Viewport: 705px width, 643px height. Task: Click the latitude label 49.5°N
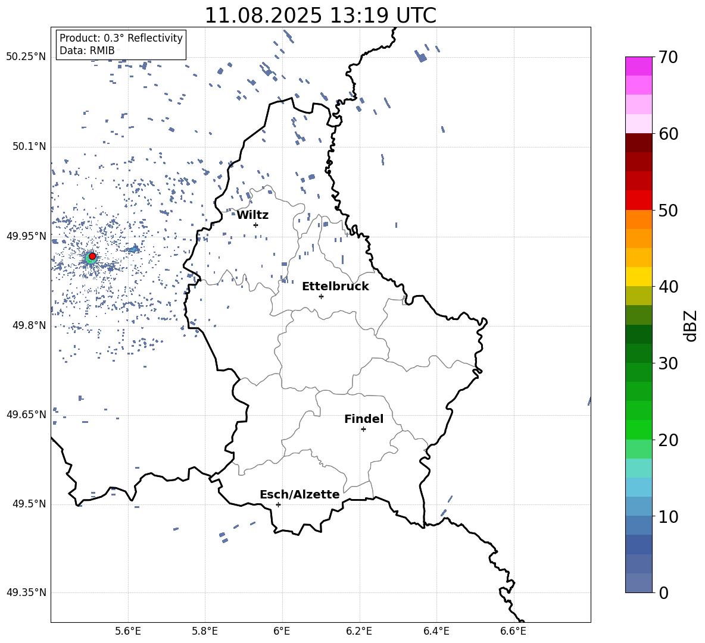tap(29, 504)
